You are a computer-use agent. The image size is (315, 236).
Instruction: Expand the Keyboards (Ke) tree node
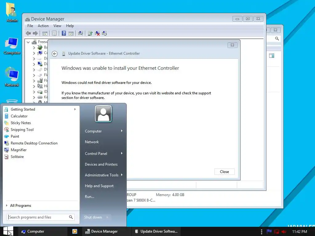coord(34,97)
